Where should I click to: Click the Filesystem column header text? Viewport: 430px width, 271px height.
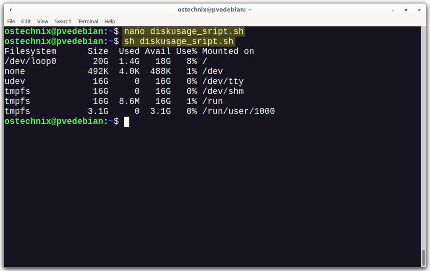[x=31, y=51]
